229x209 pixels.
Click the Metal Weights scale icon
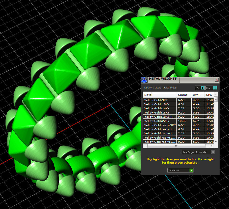pyautogui.click(x=144, y=80)
